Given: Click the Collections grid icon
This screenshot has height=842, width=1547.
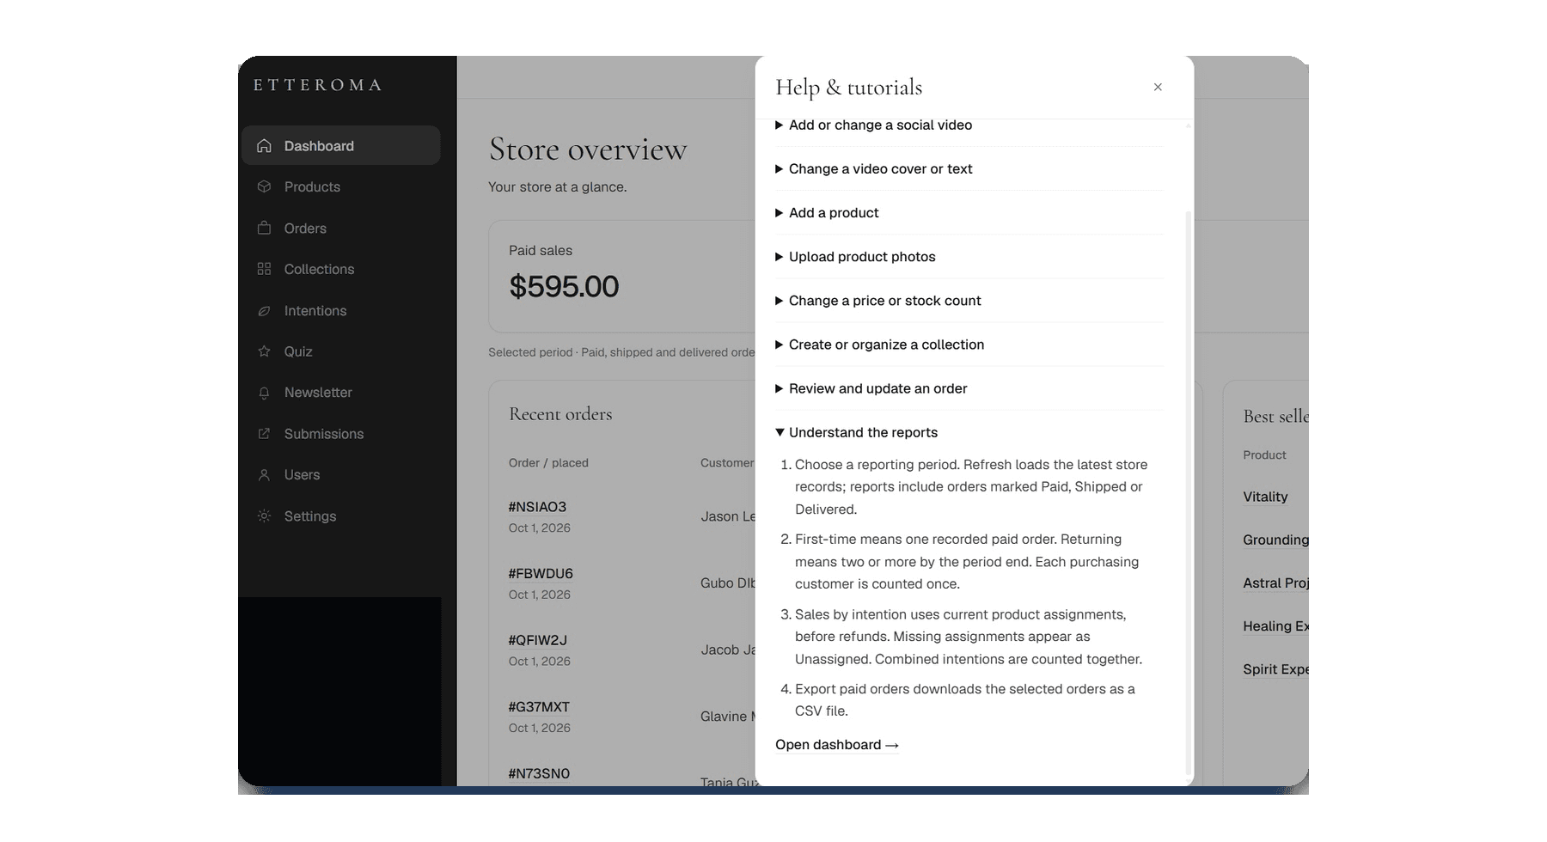Looking at the screenshot, I should pyautogui.click(x=264, y=269).
